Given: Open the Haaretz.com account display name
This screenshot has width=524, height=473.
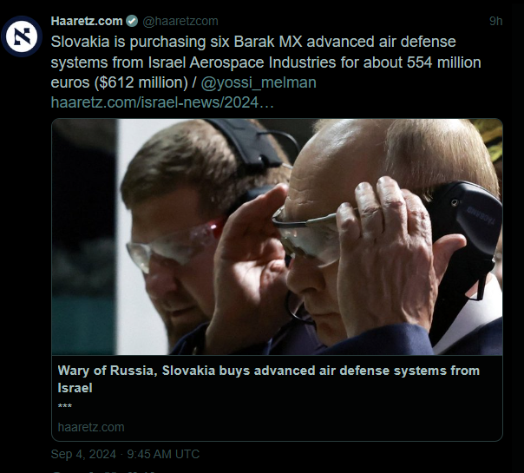Looking at the screenshot, I should (87, 21).
